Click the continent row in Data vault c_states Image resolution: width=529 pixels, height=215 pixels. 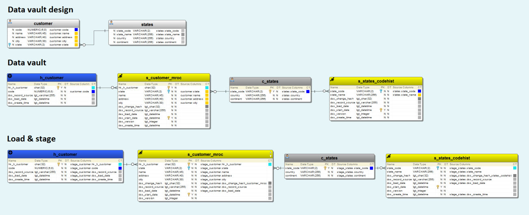(x=270, y=99)
